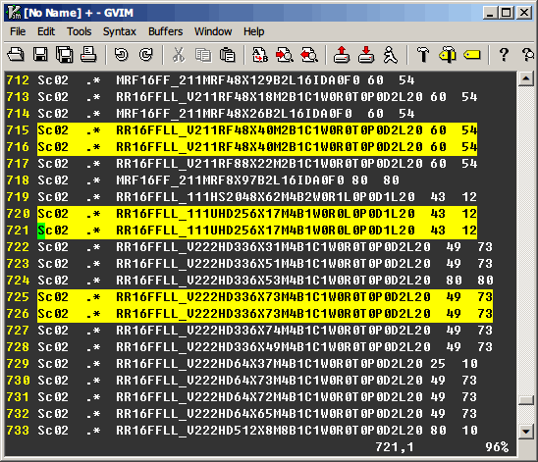Click the Redo toolbar icon
Screen dimensions: 538x462
point(146,55)
